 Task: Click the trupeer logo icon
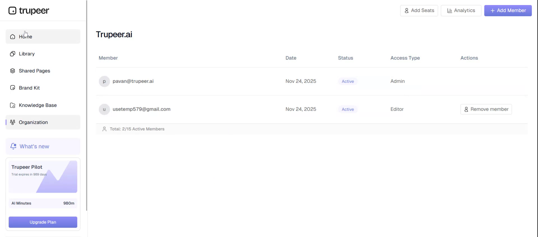click(12, 11)
